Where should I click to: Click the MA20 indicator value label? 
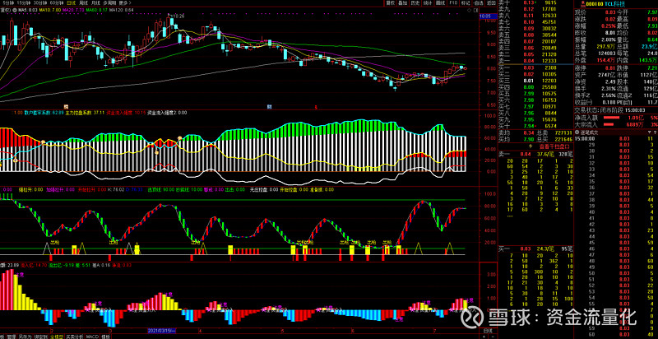tap(75, 9)
